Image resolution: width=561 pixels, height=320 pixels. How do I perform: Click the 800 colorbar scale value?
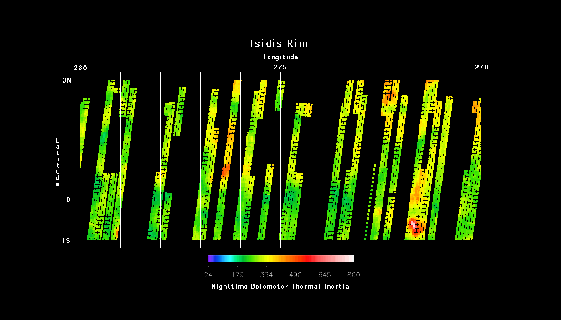[354, 275]
